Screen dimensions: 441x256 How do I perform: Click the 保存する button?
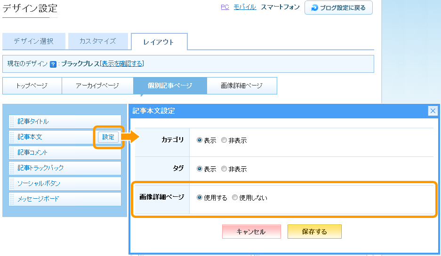(314, 232)
